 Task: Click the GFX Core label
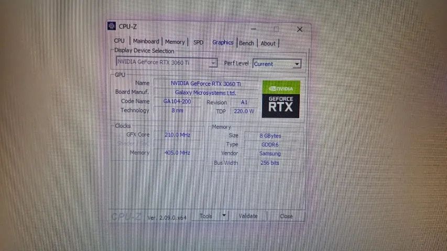(138, 134)
